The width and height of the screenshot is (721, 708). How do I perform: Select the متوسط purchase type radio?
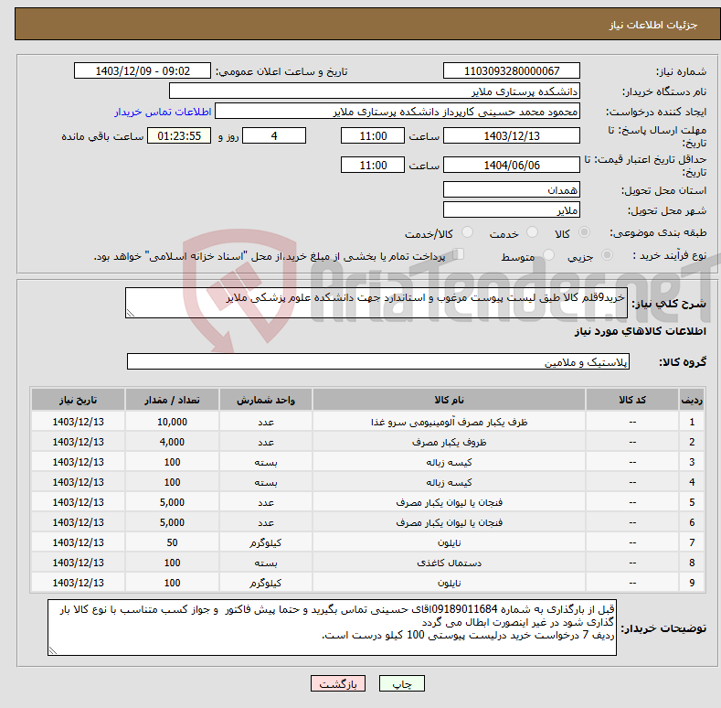(x=548, y=255)
